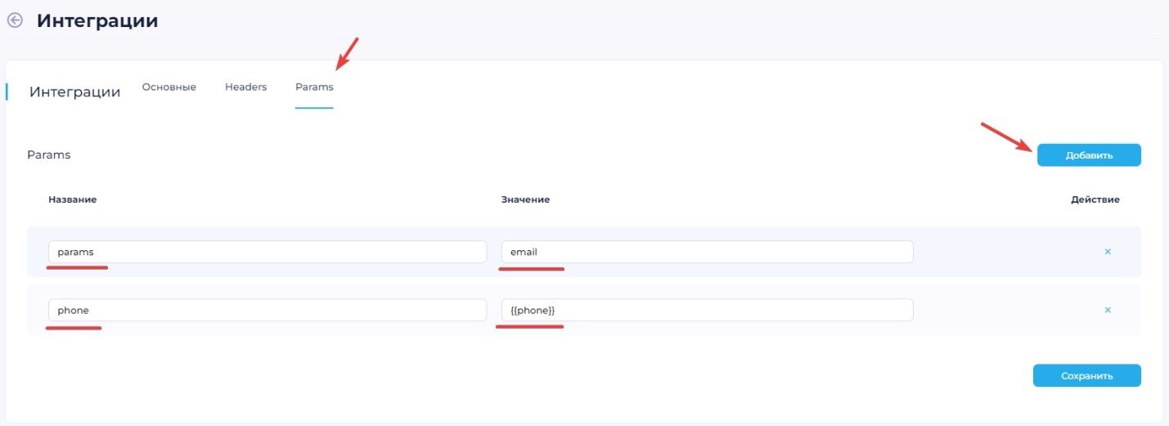1169x426 pixels.
Task: Delete the params row with X icon
Action: 1108,252
